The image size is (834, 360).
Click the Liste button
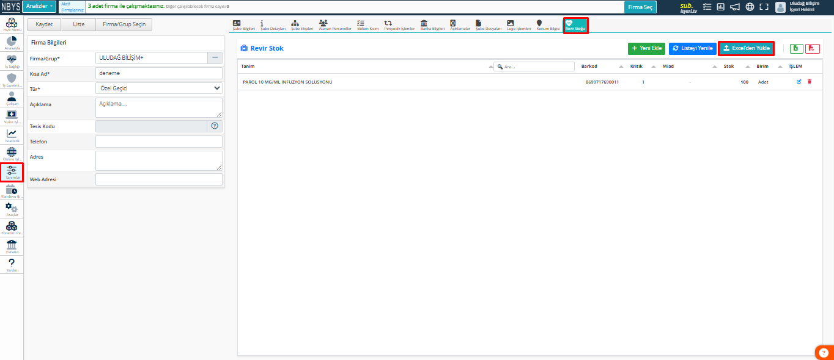78,25
